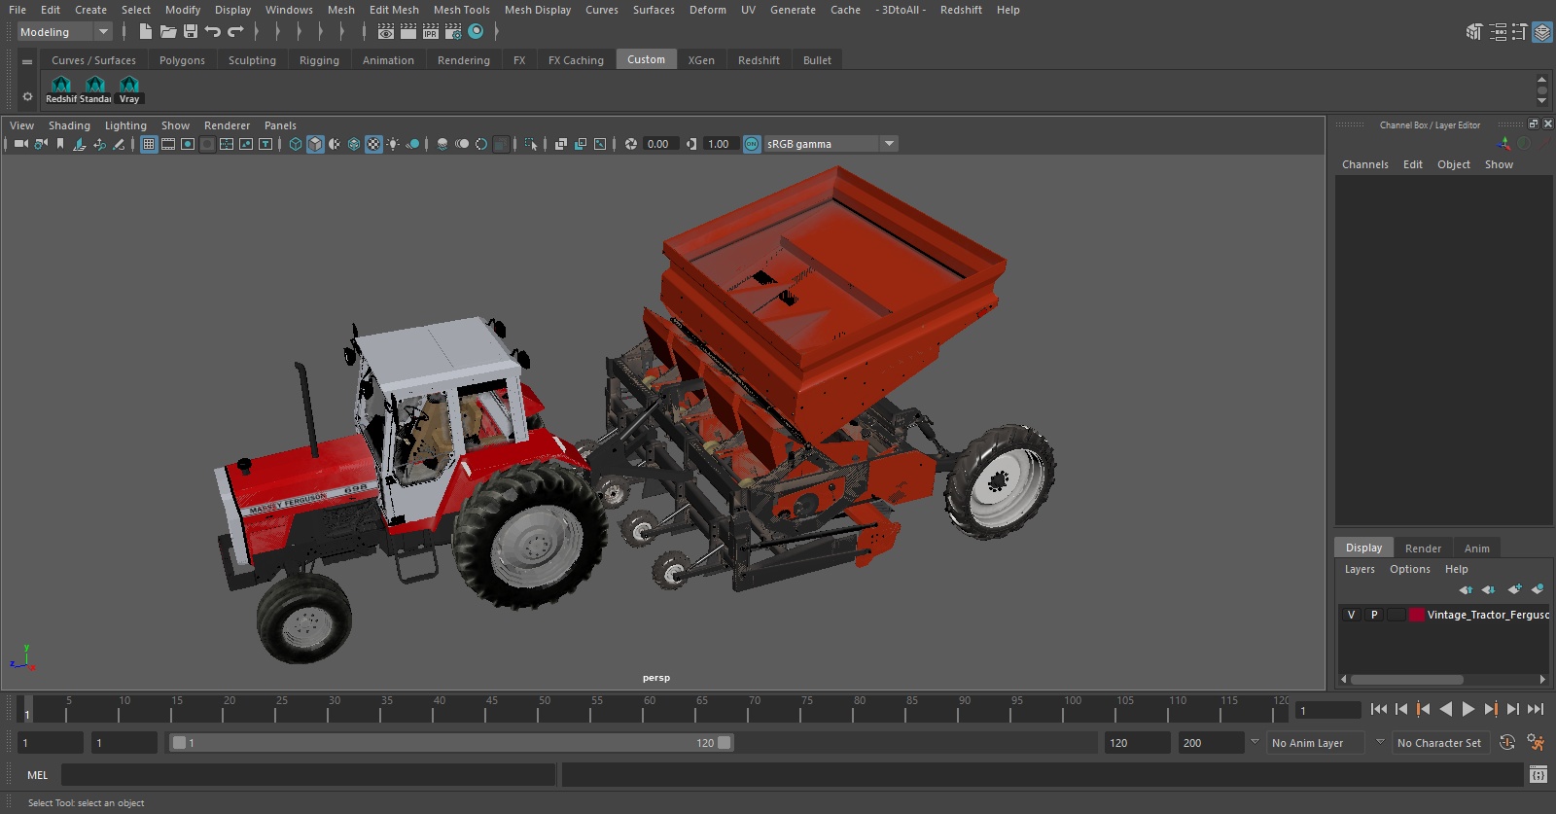Toggle the color management ON button

(x=752, y=144)
